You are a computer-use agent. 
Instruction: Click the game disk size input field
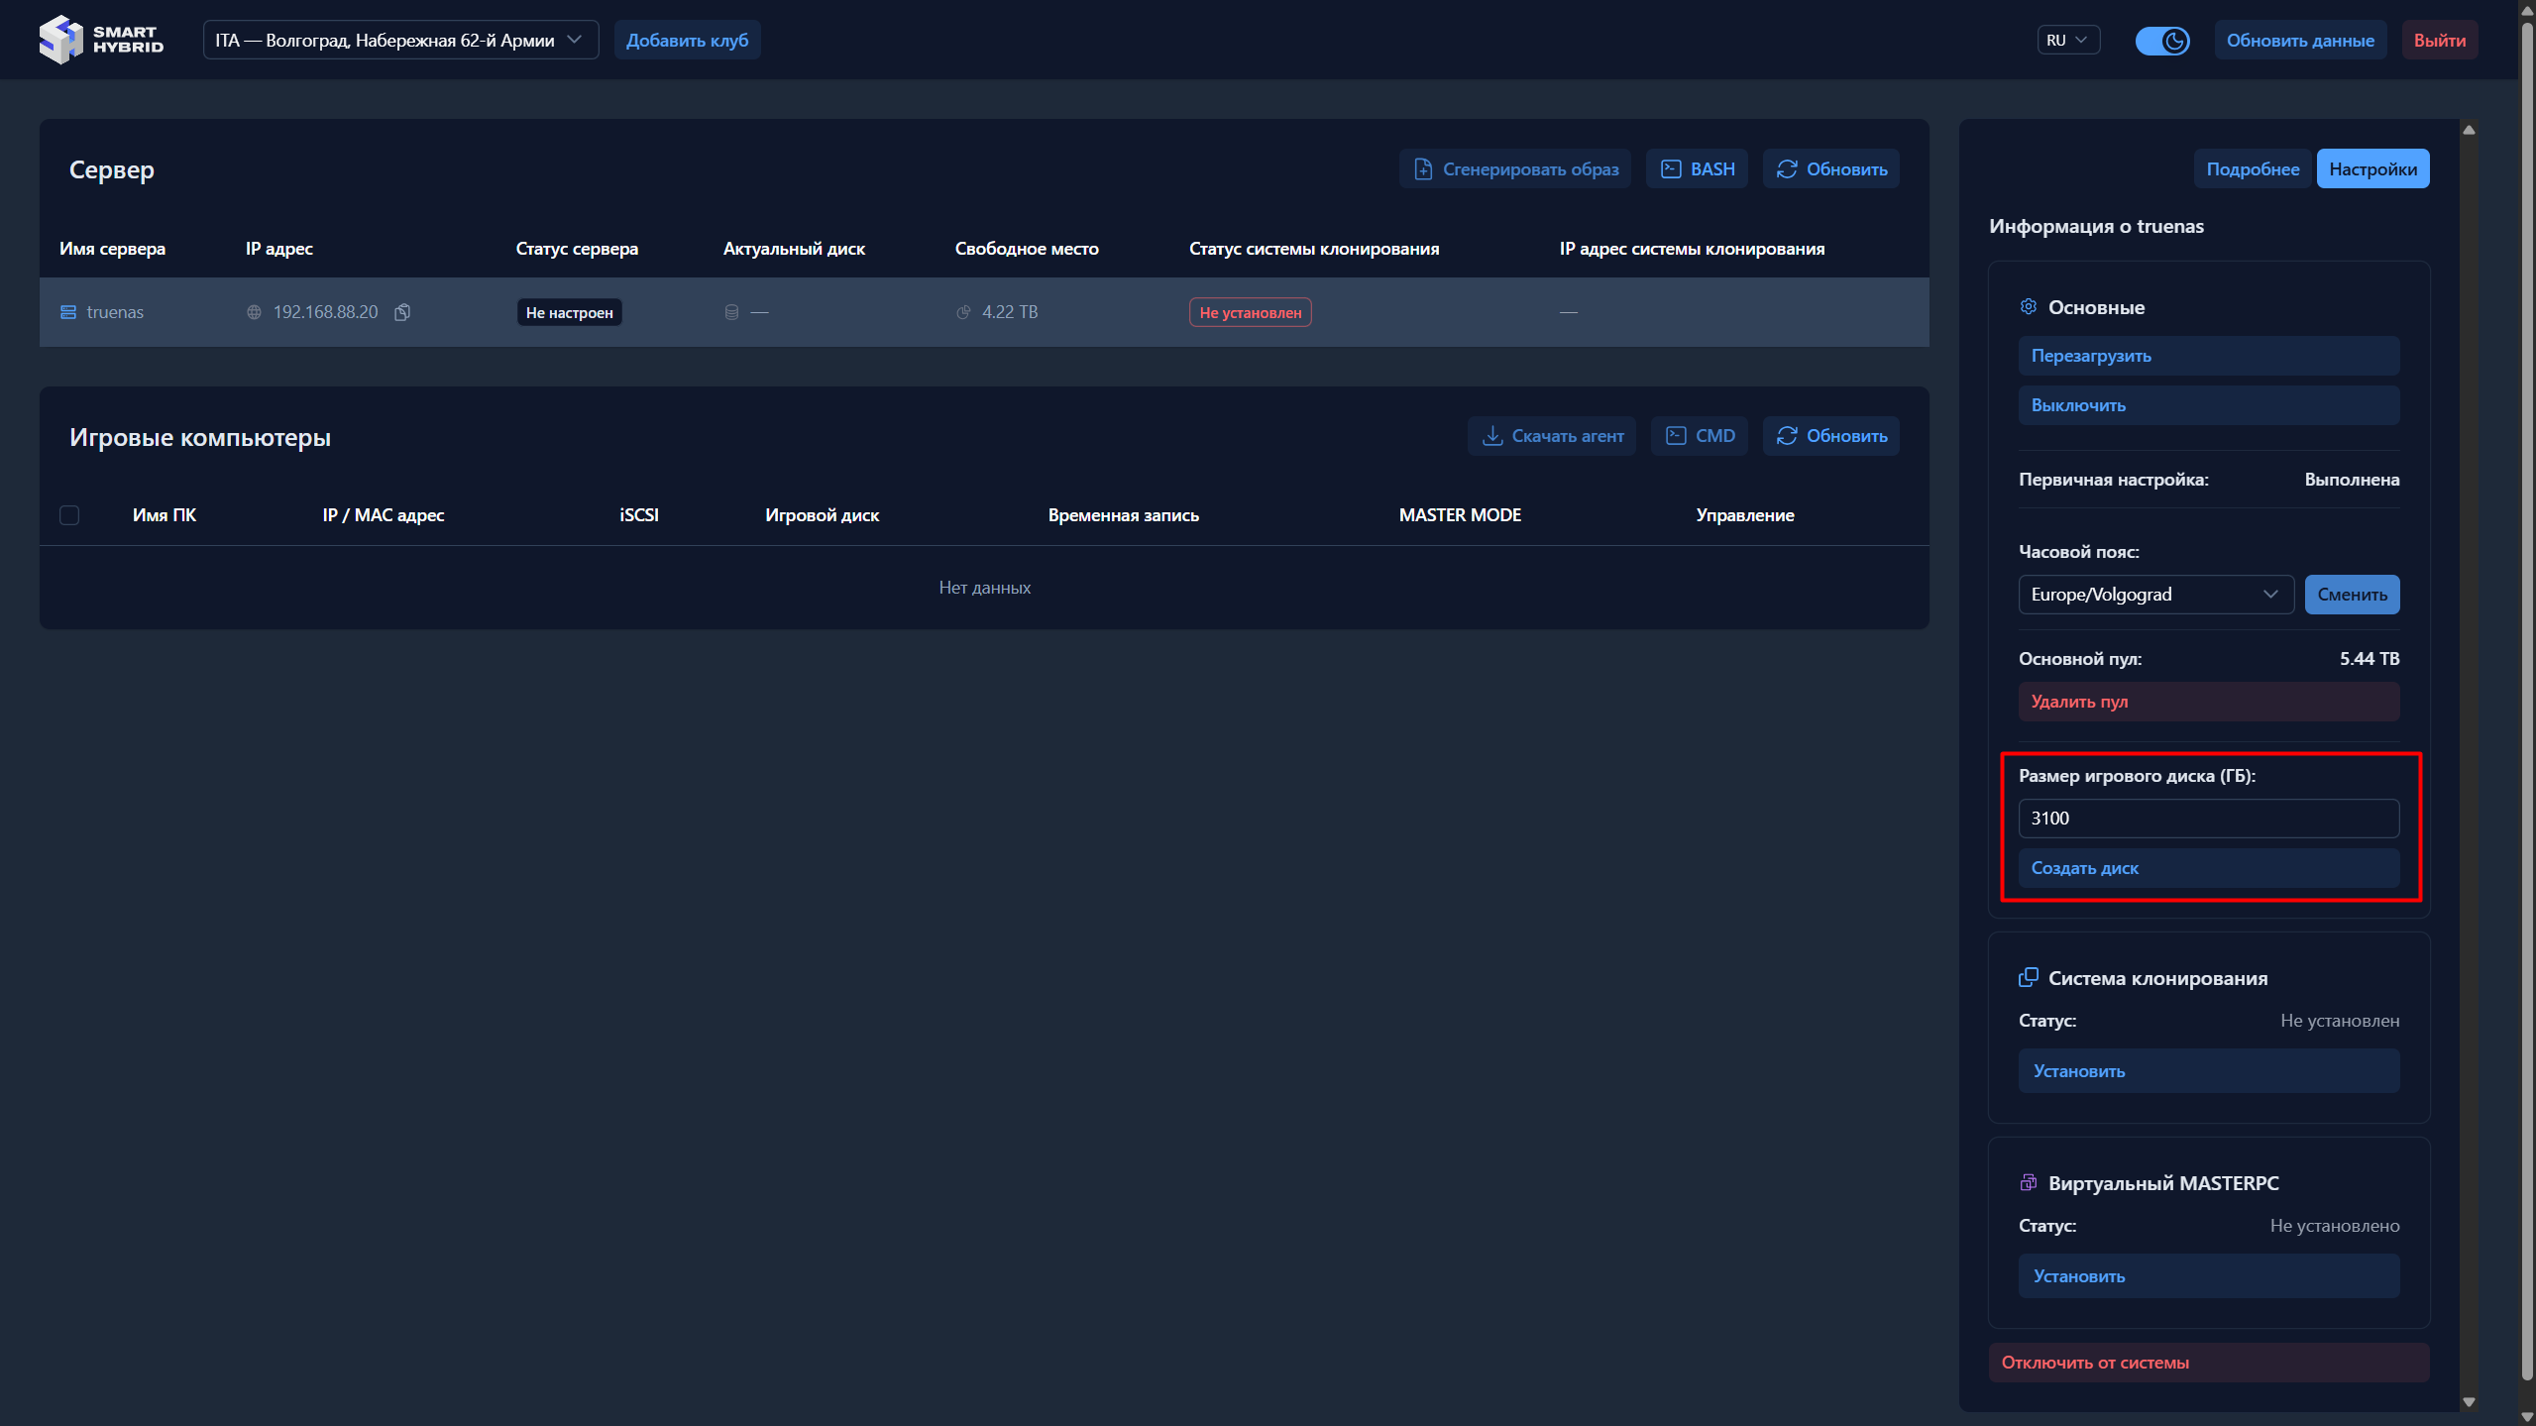pos(2208,819)
